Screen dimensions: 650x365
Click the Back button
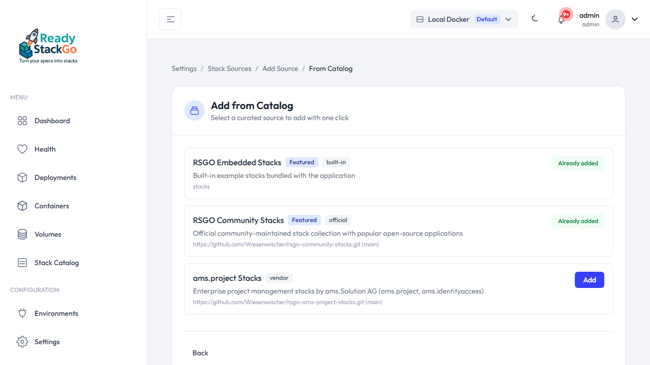200,353
